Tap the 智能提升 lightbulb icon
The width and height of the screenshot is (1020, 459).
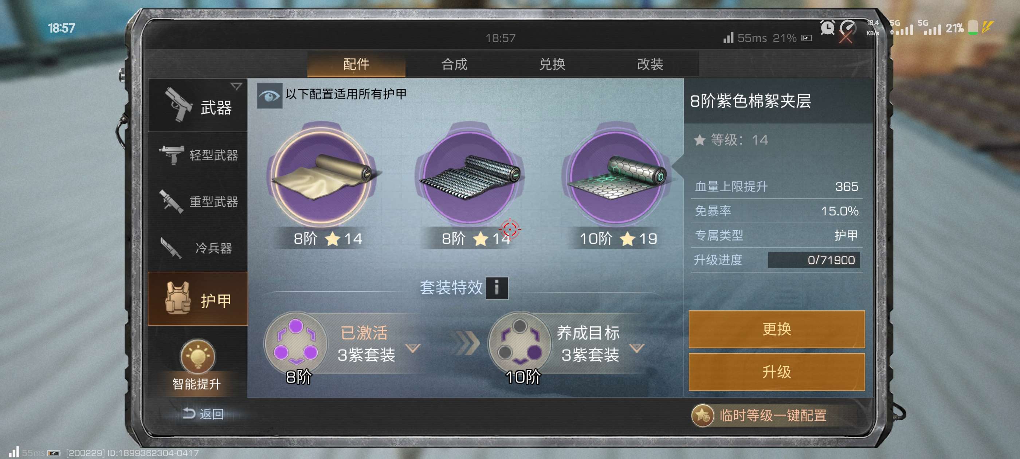click(x=197, y=356)
